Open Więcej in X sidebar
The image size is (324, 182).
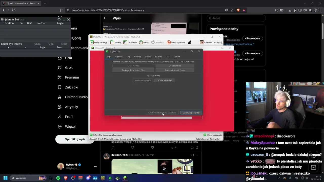pyautogui.click(x=67, y=126)
